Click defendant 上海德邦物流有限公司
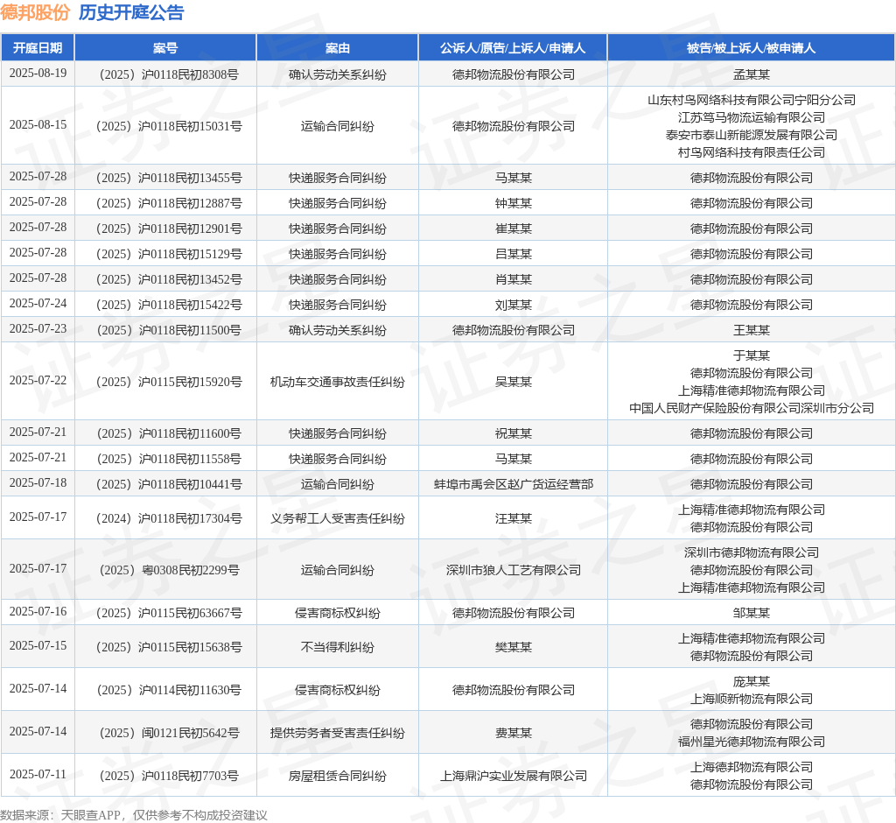This screenshot has height=823, width=896. [x=752, y=767]
